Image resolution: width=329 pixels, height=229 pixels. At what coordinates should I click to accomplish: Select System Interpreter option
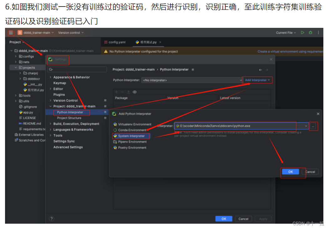pos(131,136)
